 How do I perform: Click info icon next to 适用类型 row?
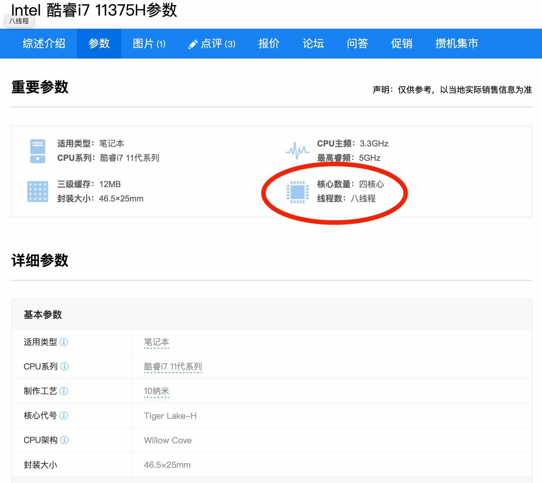[x=64, y=342]
